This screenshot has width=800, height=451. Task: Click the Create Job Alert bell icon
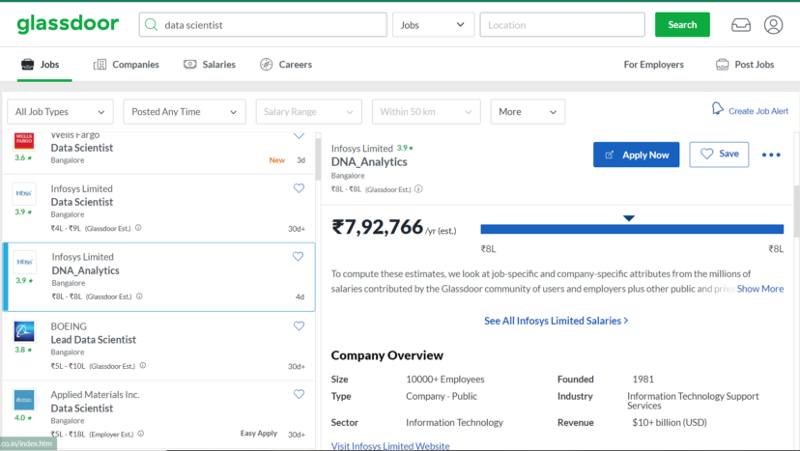[x=717, y=109]
